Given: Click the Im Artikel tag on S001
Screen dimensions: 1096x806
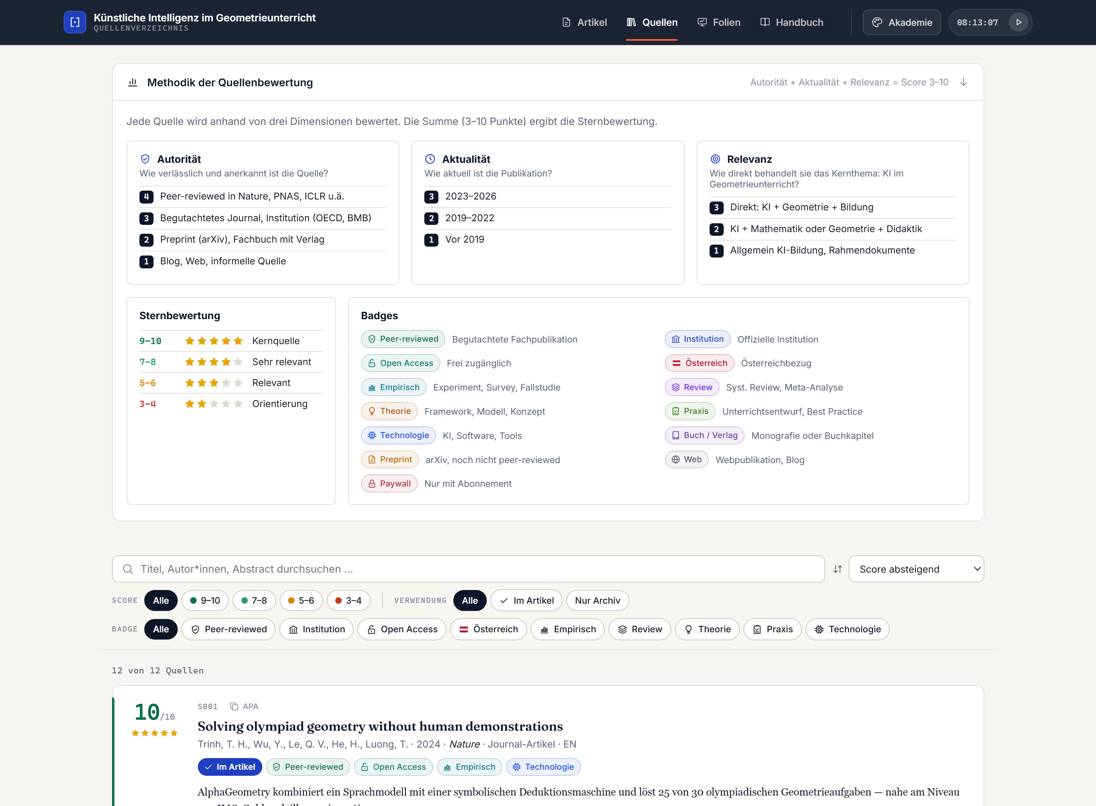Looking at the screenshot, I should (x=230, y=767).
